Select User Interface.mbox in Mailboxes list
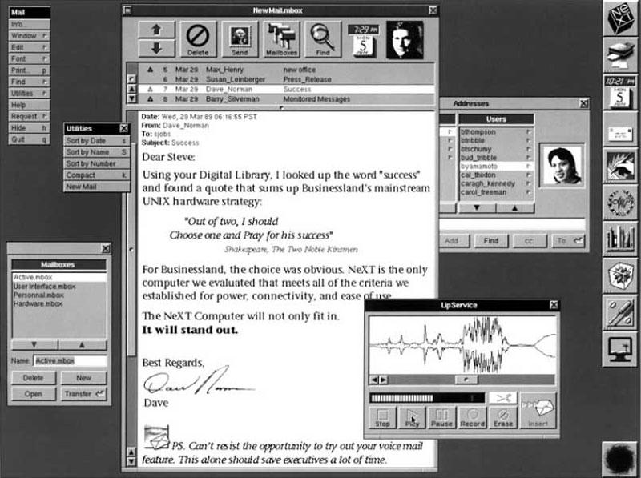Viewport: 641px width, 478px height. 58,287
